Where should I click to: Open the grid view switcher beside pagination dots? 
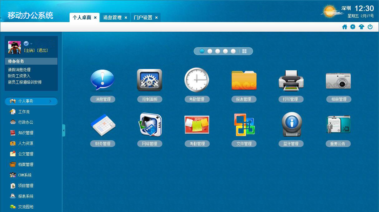pos(245,51)
